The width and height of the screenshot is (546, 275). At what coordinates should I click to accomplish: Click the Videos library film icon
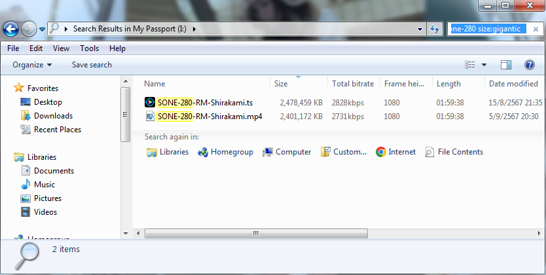[x=26, y=212]
